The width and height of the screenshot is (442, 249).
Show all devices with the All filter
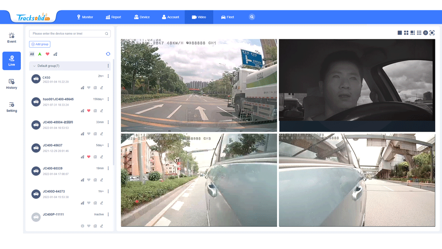tap(32, 54)
